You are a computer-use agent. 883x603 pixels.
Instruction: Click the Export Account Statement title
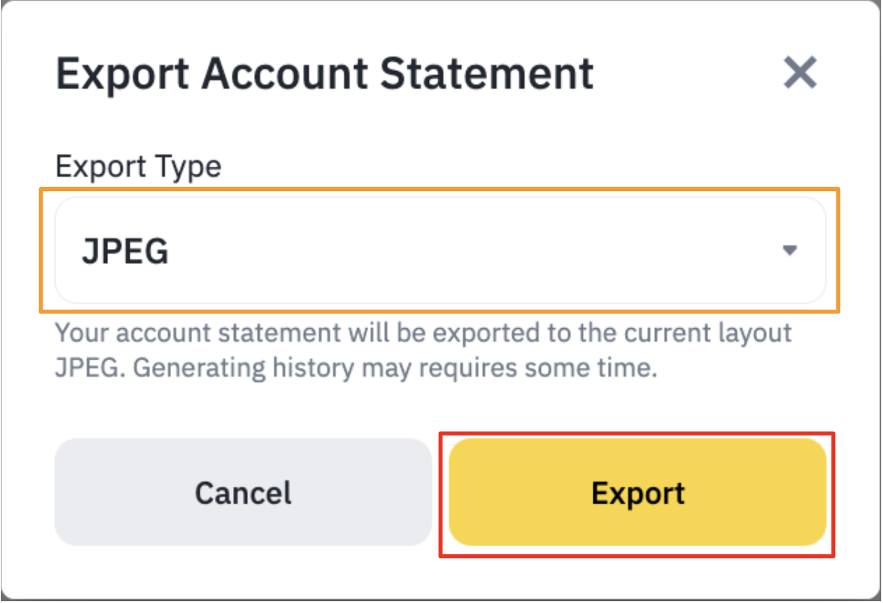325,73
